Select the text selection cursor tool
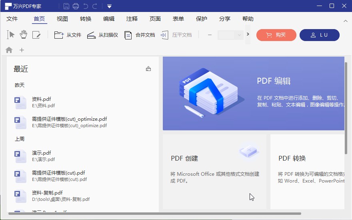 click(10, 35)
